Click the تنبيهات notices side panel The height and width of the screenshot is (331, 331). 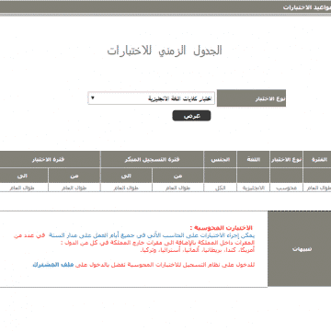(x=300, y=249)
